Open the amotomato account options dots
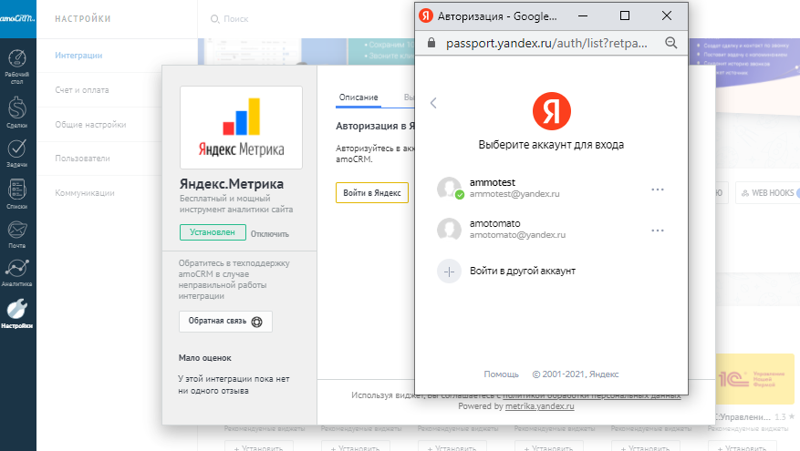Viewport: 800px width, 451px height. (658, 231)
